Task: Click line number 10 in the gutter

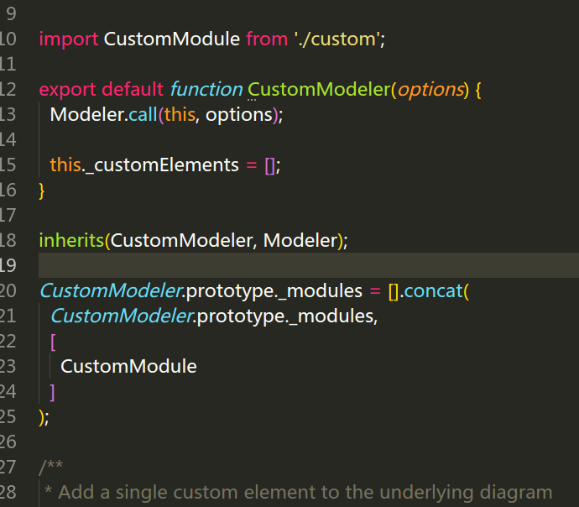Action: 8,39
